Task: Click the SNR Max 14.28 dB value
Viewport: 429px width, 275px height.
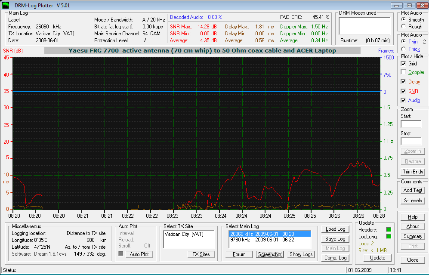Action: tap(207, 27)
